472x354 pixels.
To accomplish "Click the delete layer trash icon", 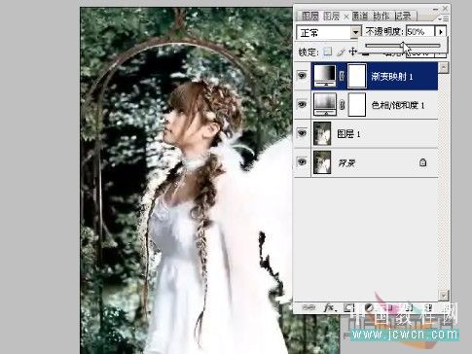I will (x=428, y=307).
